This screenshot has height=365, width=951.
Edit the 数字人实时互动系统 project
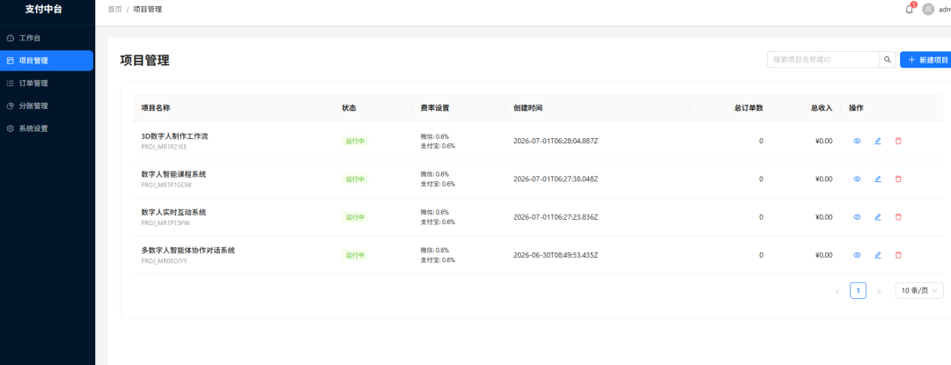pyautogui.click(x=878, y=216)
